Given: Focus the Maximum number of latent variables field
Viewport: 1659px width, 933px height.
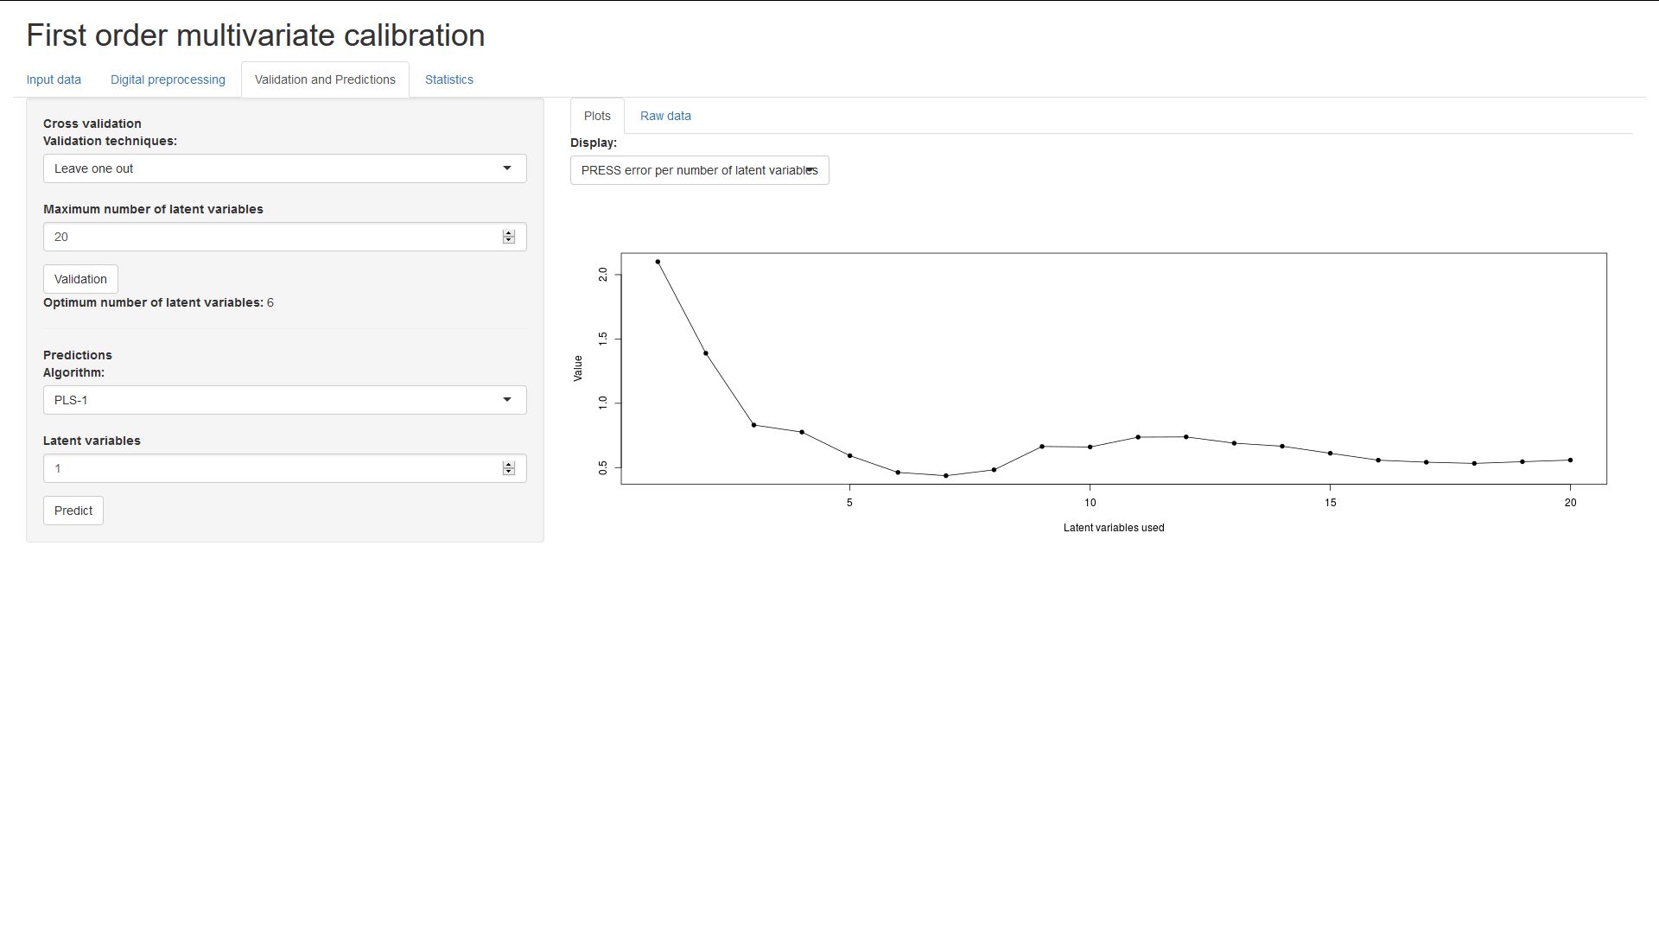Looking at the screenshot, I should 268,237.
